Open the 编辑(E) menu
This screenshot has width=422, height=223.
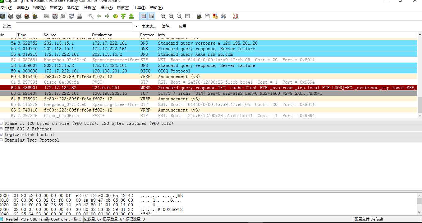tap(23, 8)
